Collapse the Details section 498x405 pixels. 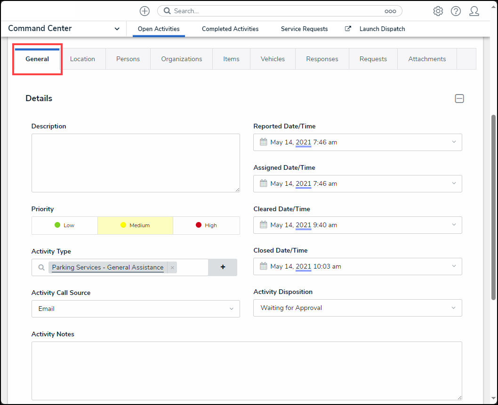pos(459,98)
